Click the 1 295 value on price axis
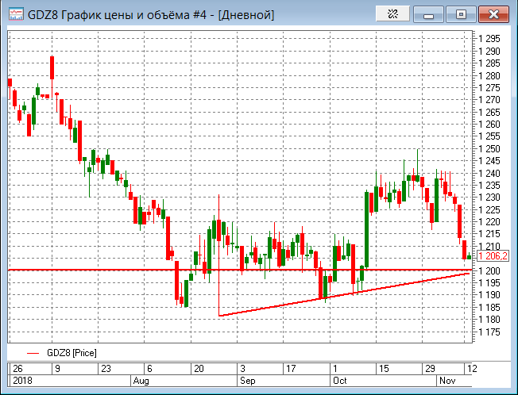The image size is (518, 395). [x=489, y=39]
